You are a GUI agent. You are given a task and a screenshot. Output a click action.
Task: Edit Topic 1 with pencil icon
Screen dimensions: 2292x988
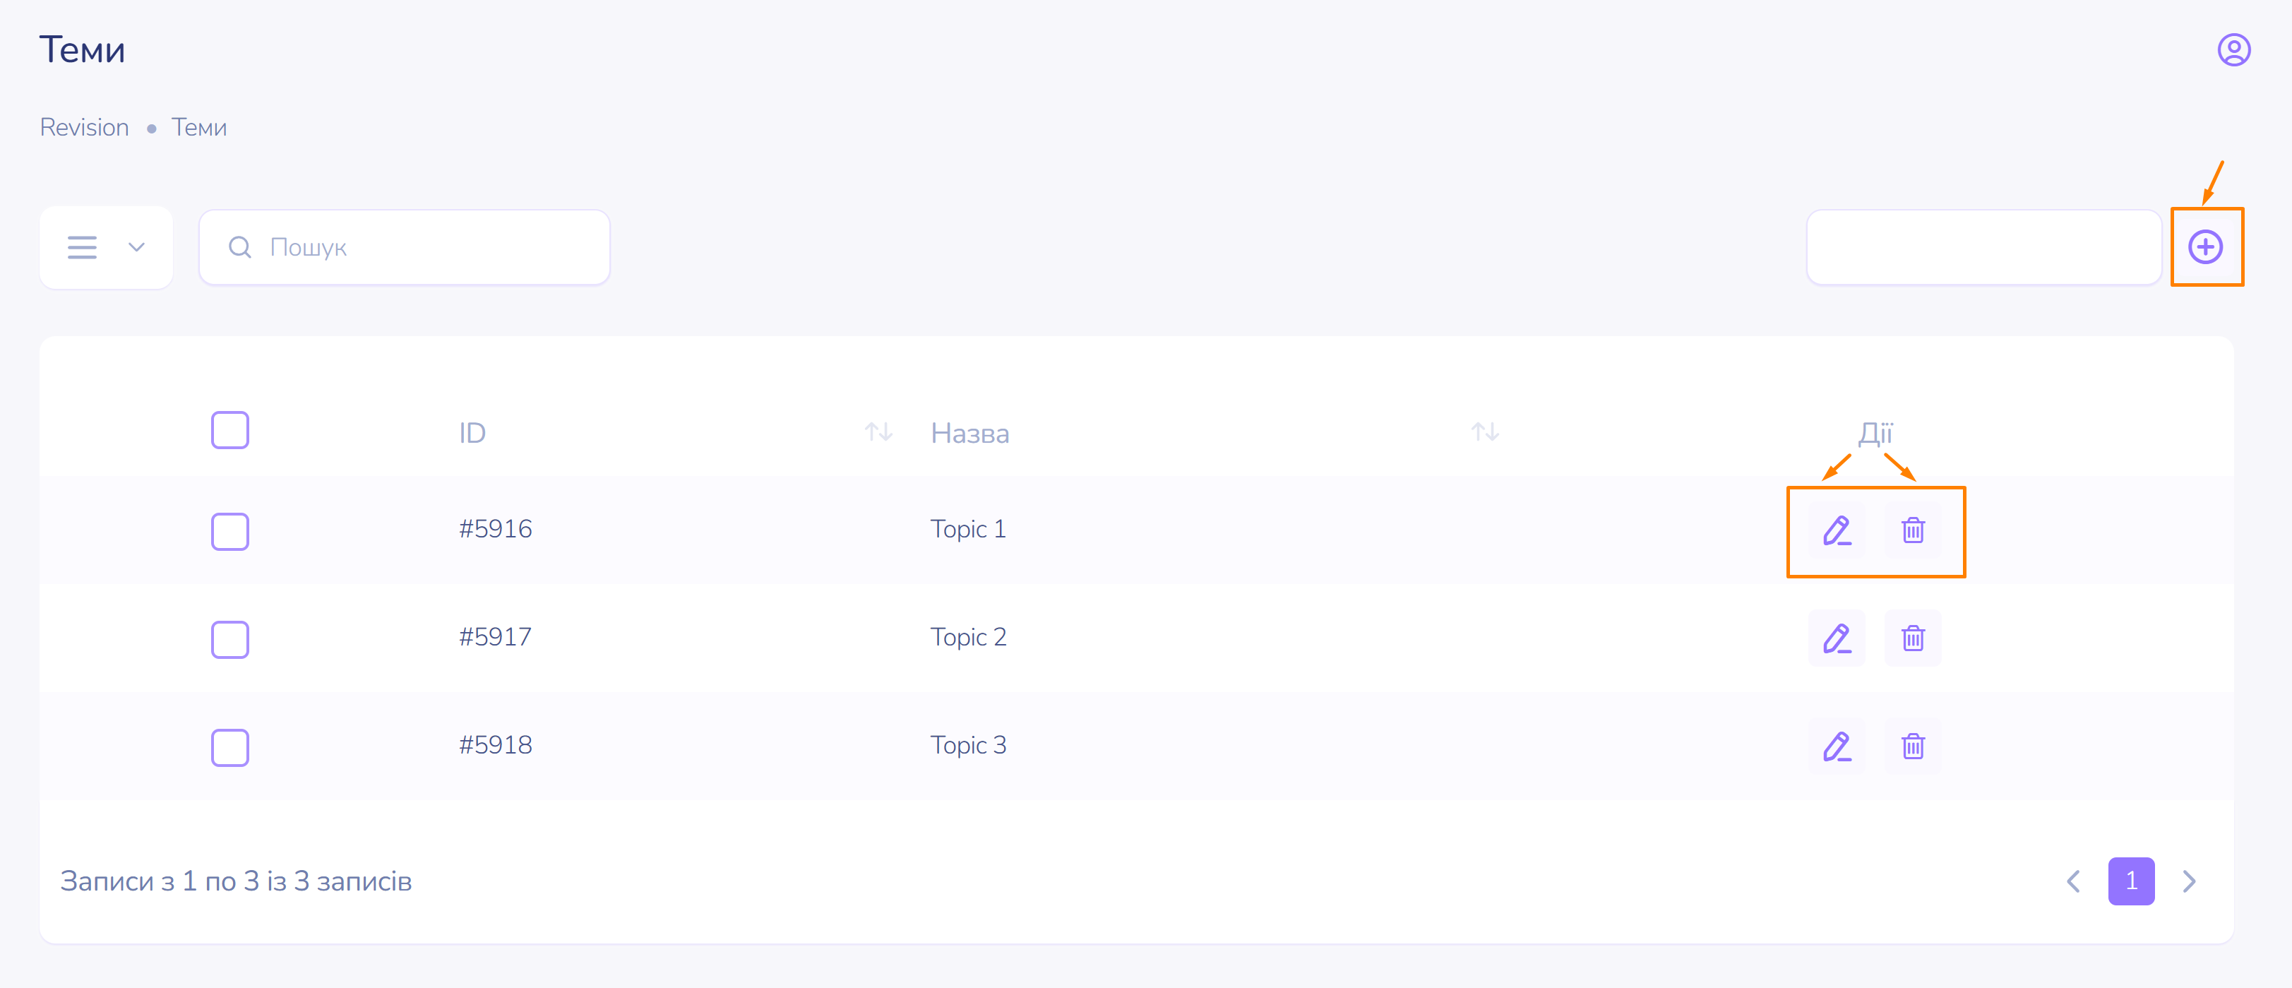1836,530
